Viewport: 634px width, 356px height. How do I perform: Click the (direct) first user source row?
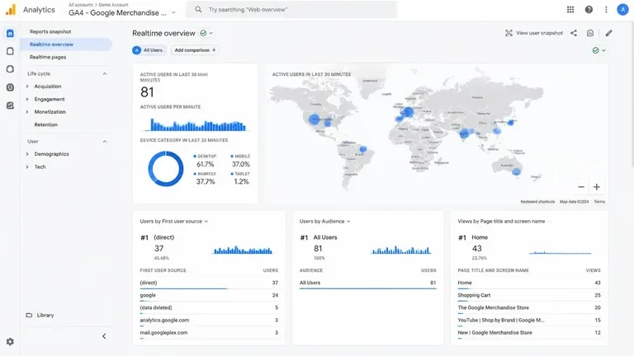[209, 283]
